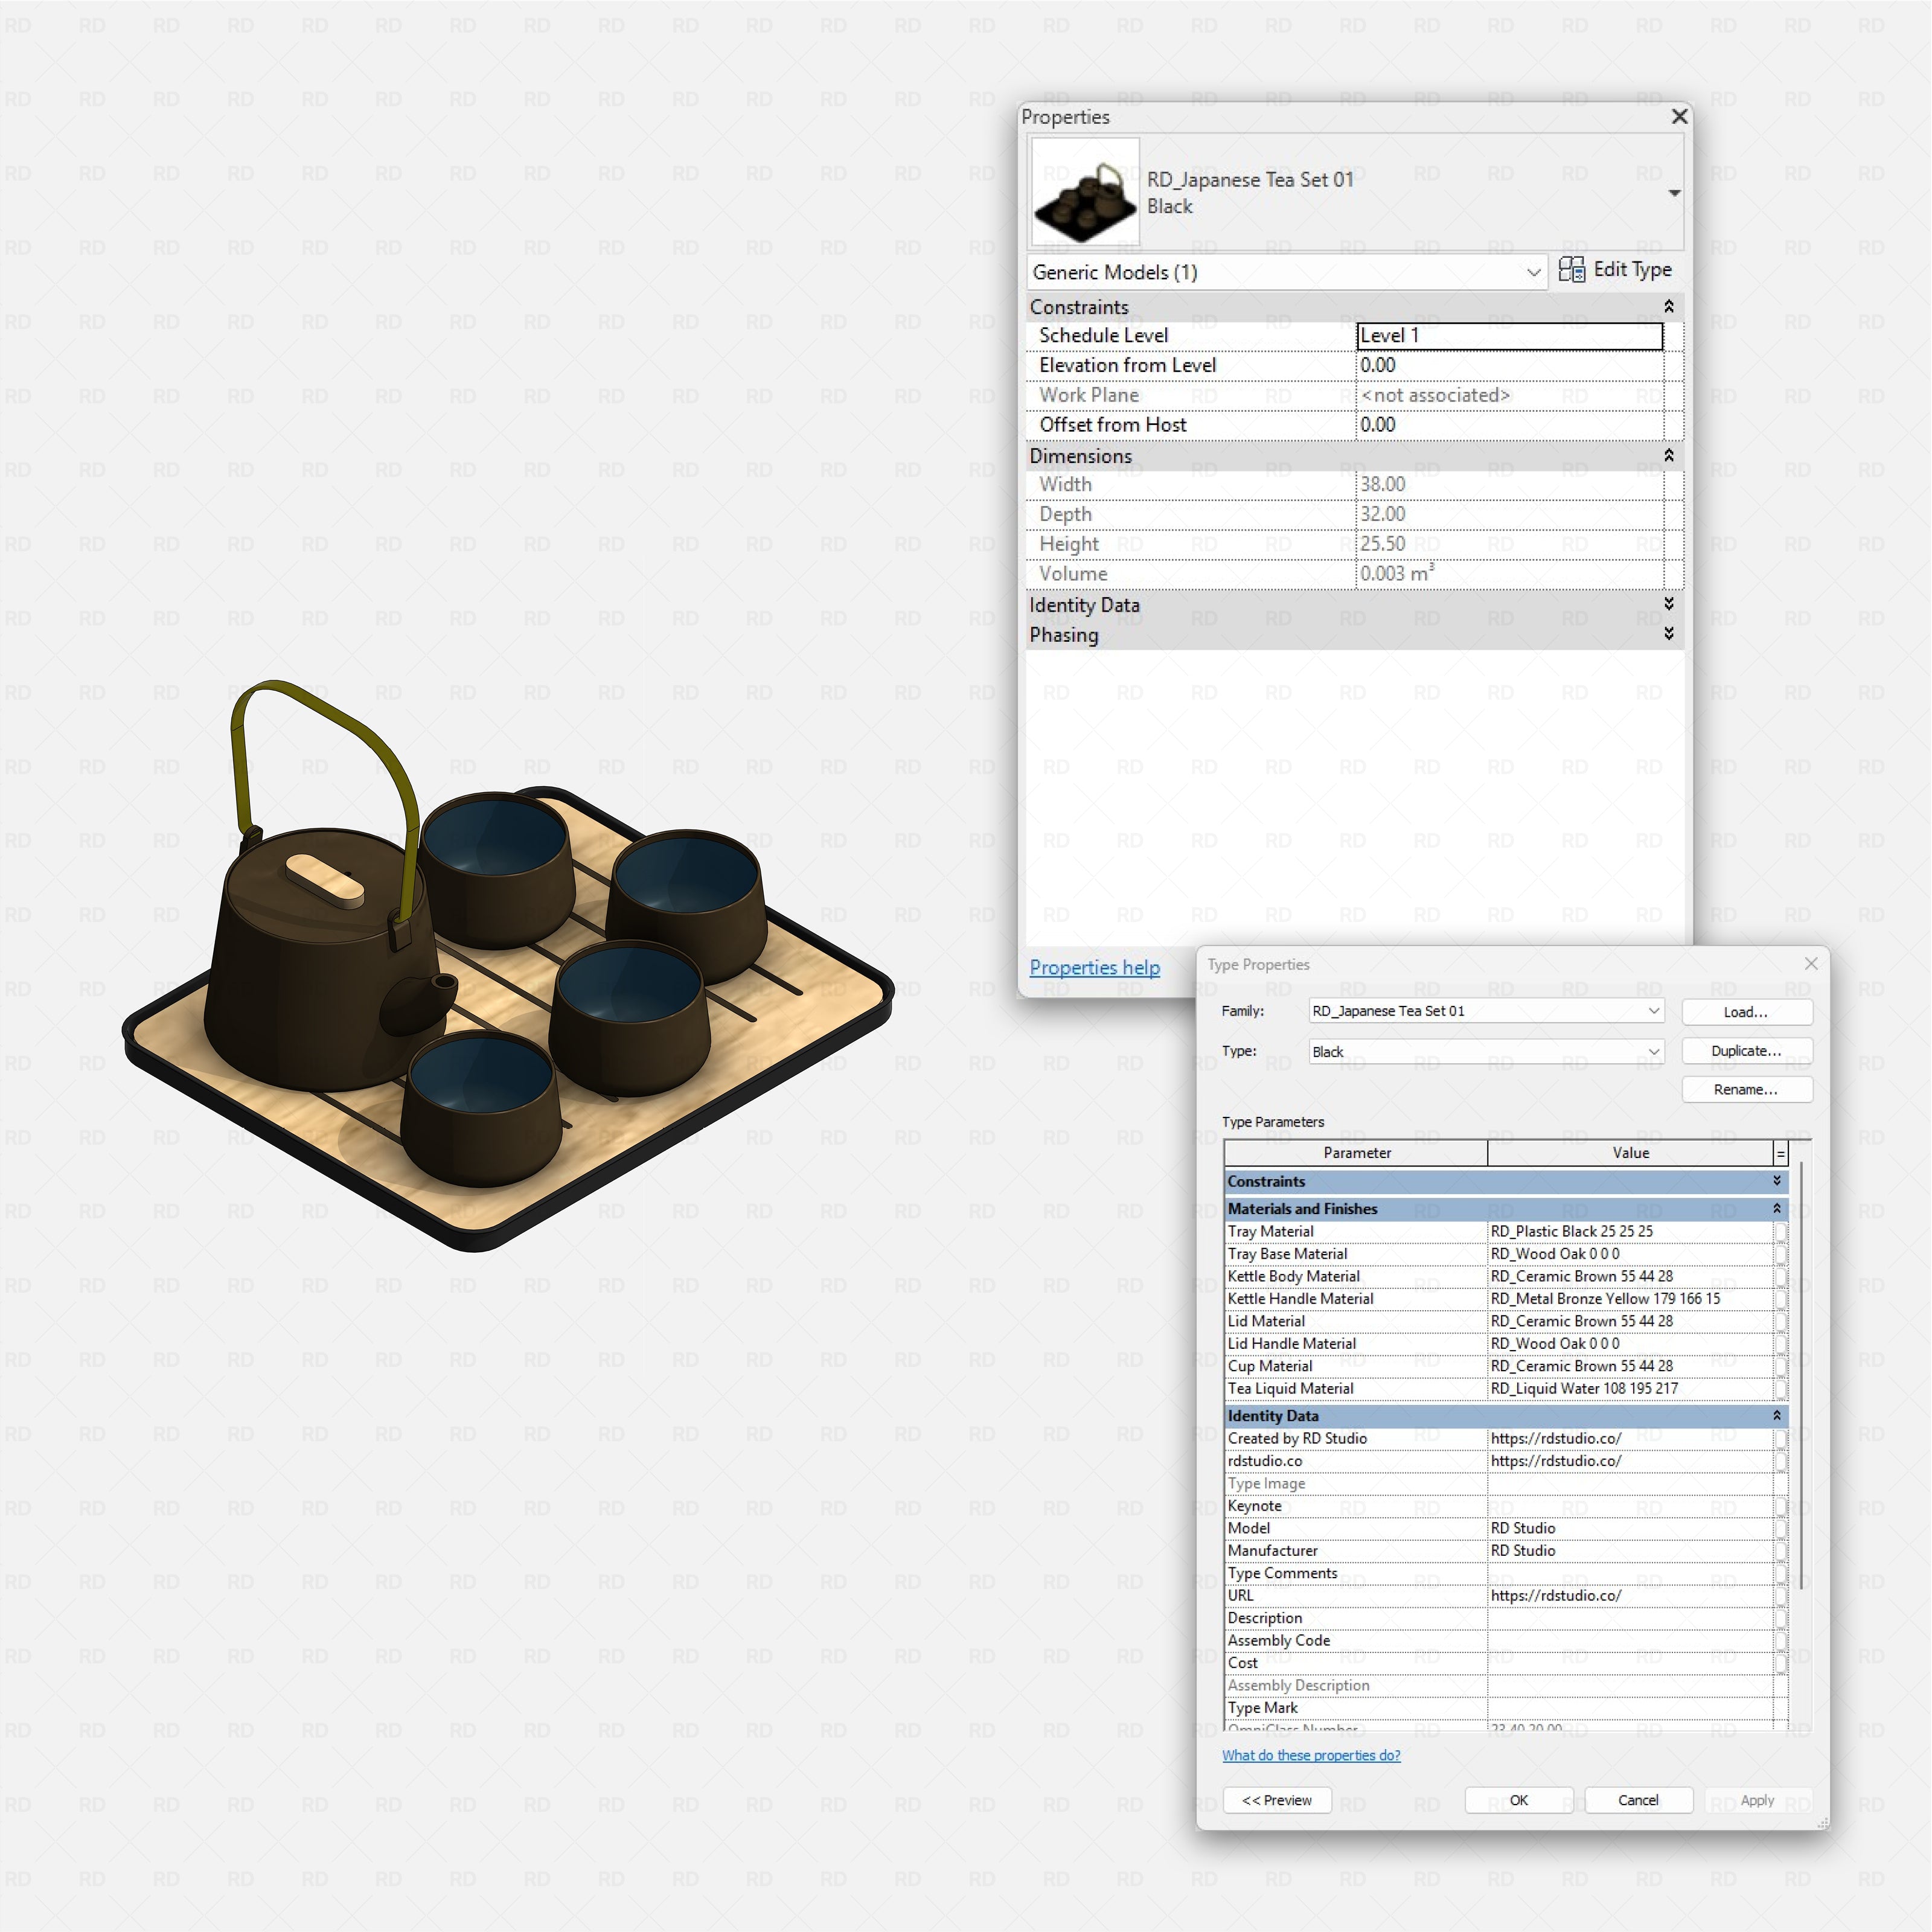Collapse Identity Data group in Type Parameters
The image size is (1932, 1932).
(1777, 1416)
